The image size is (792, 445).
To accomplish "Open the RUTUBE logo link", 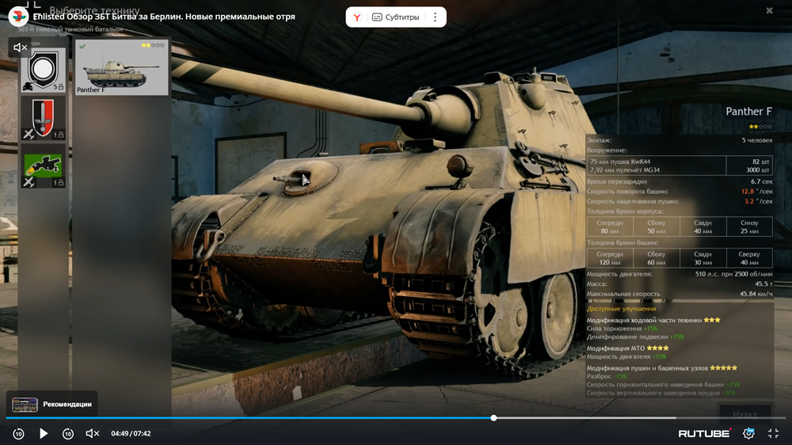I will (x=704, y=434).
